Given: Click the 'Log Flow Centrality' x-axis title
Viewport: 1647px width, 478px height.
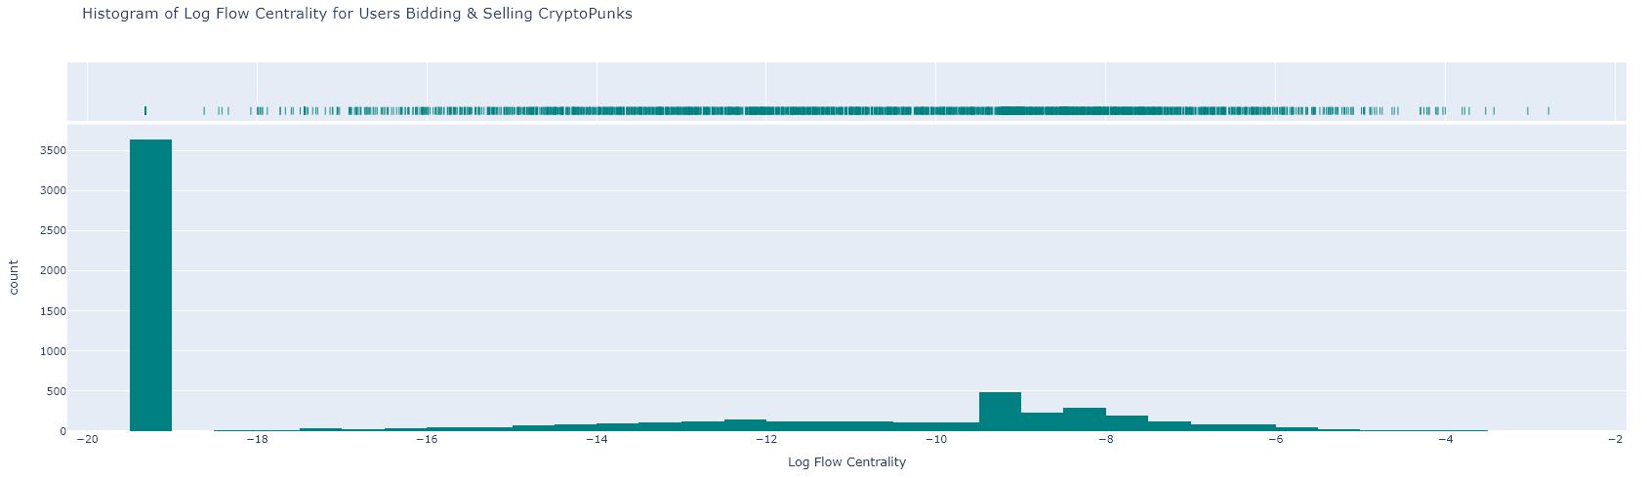Looking at the screenshot, I should [846, 462].
